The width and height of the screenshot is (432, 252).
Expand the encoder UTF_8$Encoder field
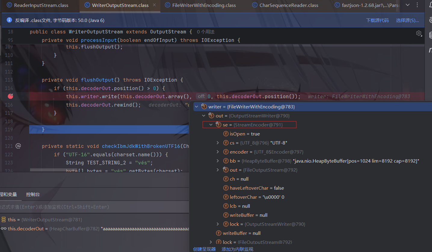[x=218, y=152]
